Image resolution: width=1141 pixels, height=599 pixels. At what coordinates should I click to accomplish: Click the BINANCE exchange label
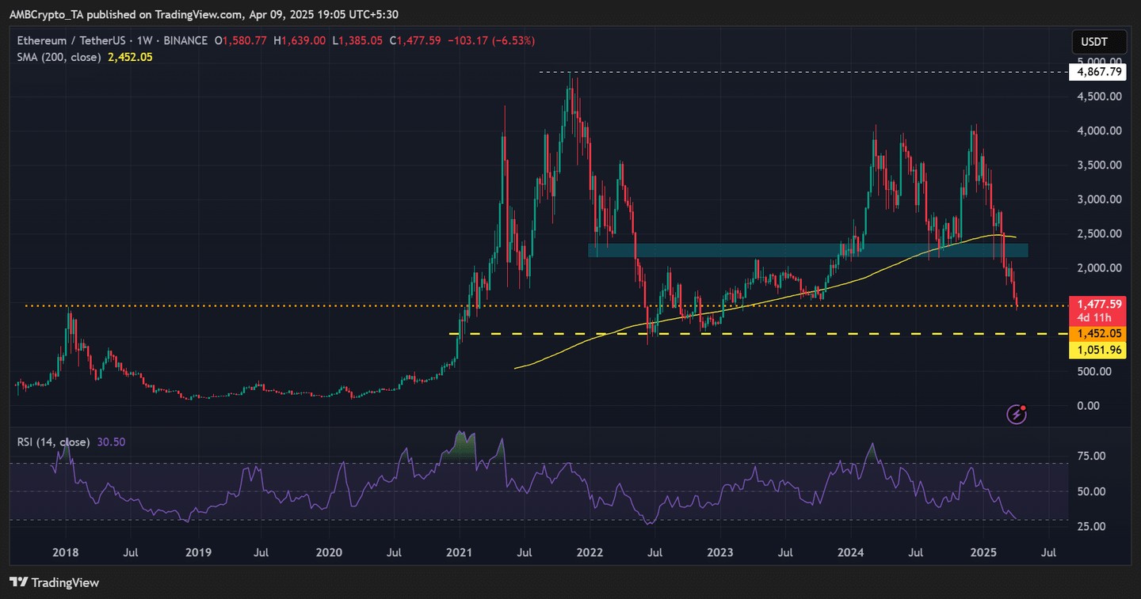click(185, 40)
